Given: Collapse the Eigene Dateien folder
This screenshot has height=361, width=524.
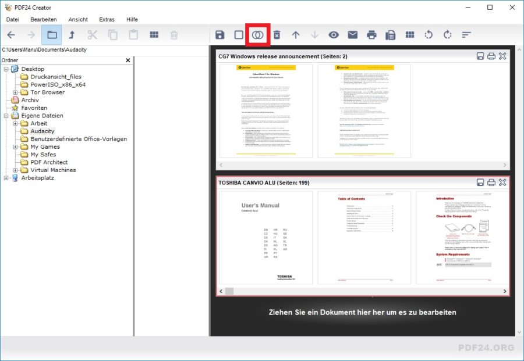Looking at the screenshot, I should (6, 115).
